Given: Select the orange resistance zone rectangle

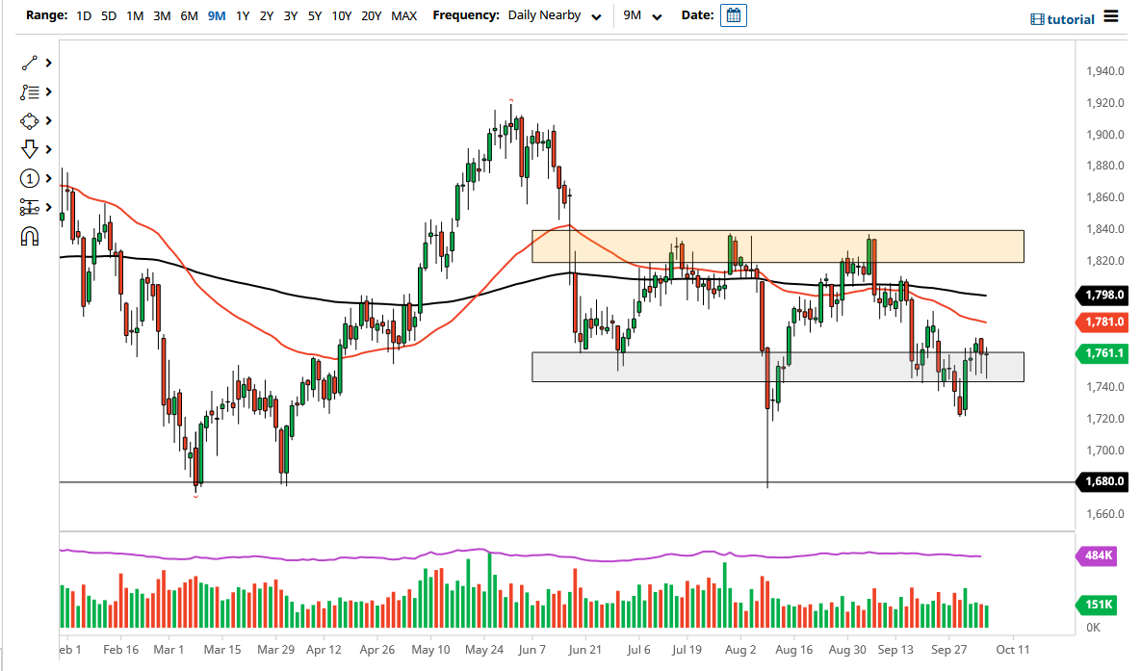Looking at the screenshot, I should [778, 246].
